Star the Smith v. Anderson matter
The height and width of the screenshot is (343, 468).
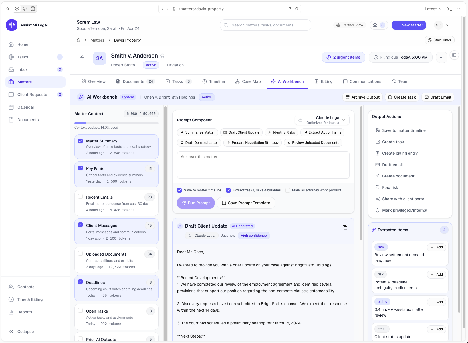pyautogui.click(x=162, y=56)
